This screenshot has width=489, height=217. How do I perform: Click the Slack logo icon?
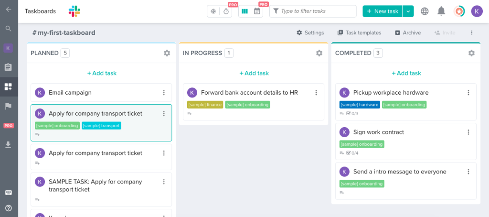click(74, 11)
